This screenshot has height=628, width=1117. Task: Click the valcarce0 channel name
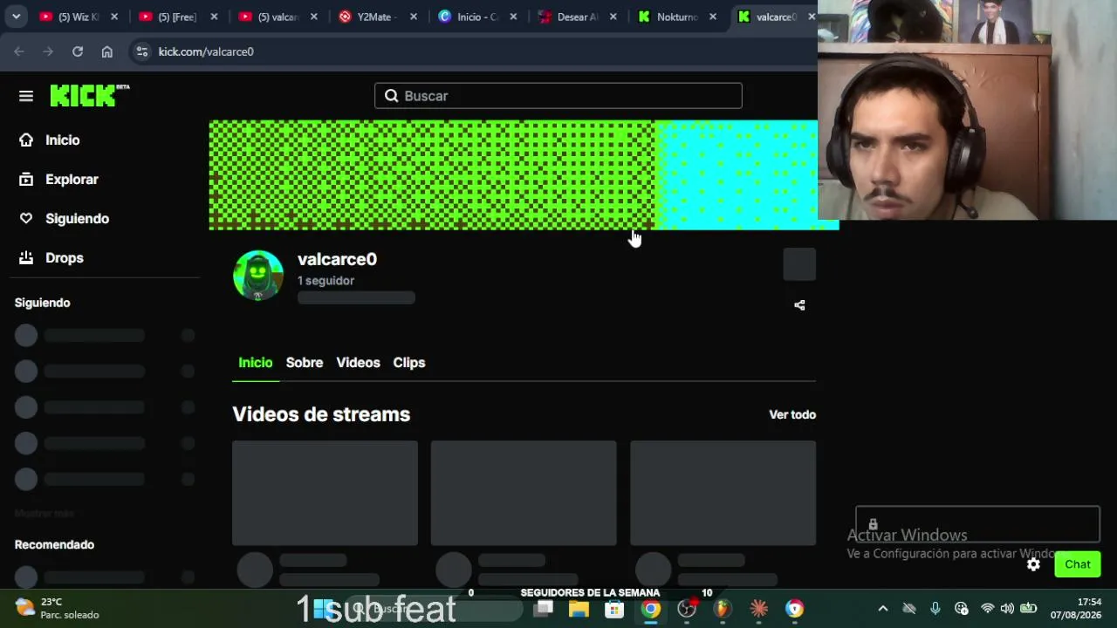[337, 259]
